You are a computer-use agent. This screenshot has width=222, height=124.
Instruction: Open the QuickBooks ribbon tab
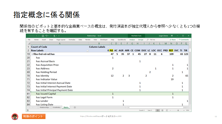click(122, 40)
